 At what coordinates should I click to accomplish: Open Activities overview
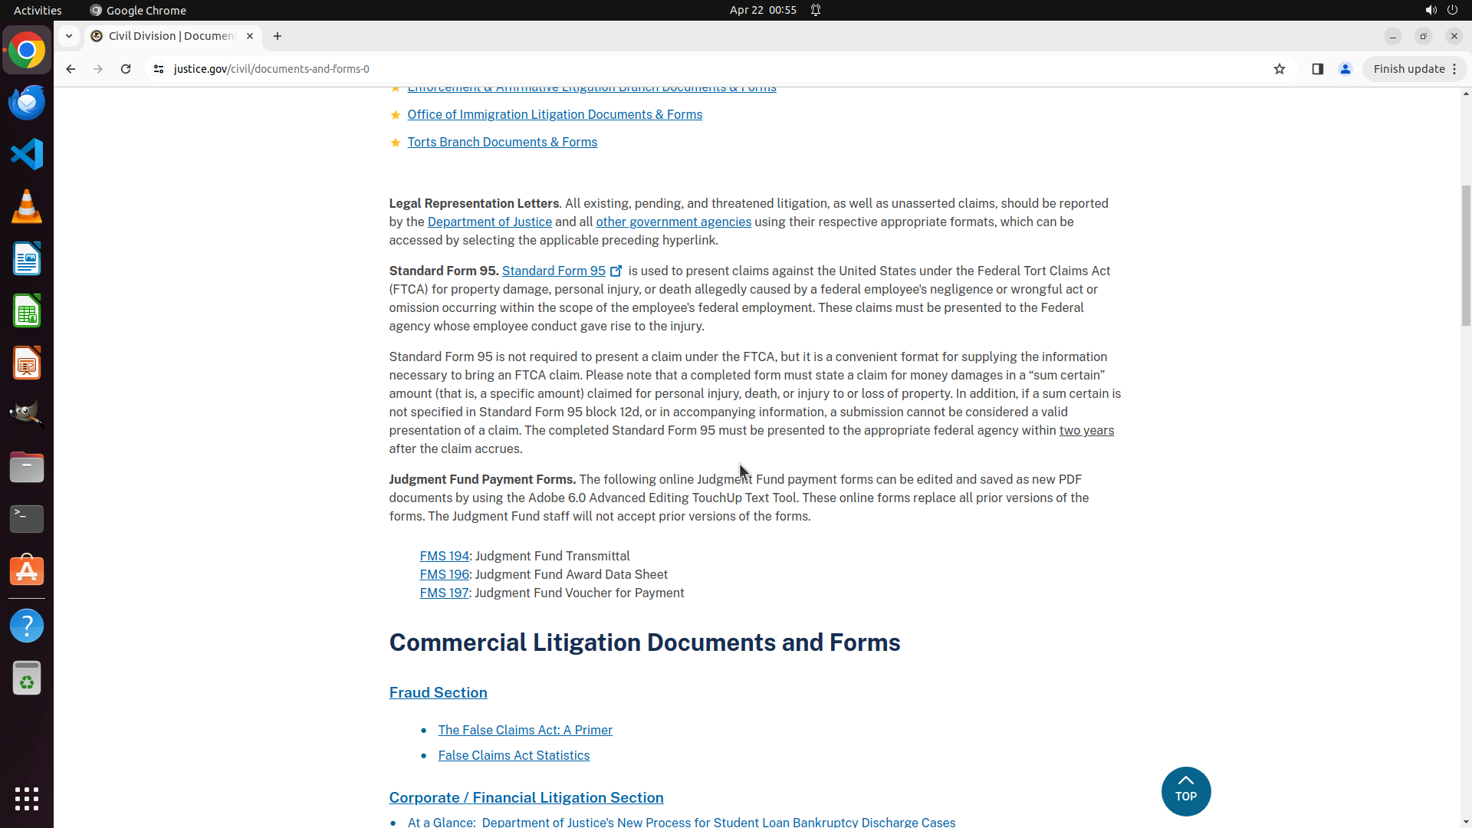tap(38, 10)
